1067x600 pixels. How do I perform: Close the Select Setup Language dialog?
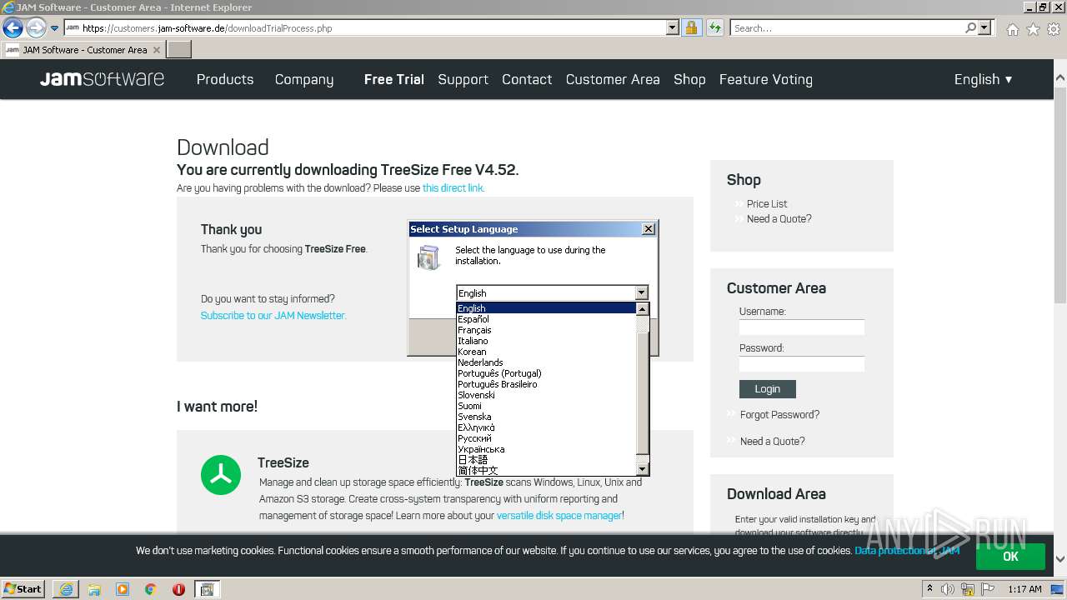[x=649, y=229]
